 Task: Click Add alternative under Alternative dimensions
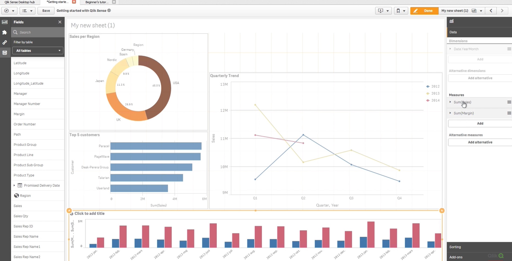(x=480, y=78)
